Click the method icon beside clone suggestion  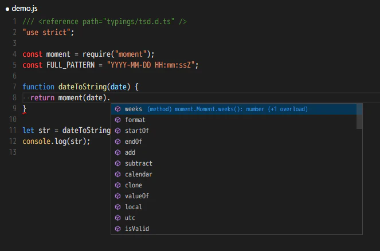coord(117,185)
